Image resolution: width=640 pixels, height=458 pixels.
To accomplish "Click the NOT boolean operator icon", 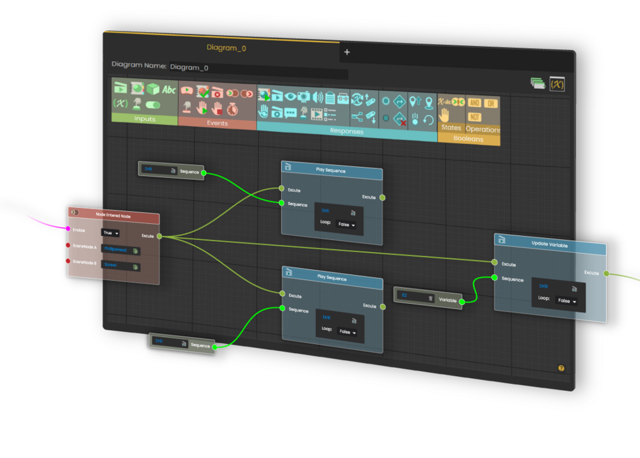I will 475,116.
